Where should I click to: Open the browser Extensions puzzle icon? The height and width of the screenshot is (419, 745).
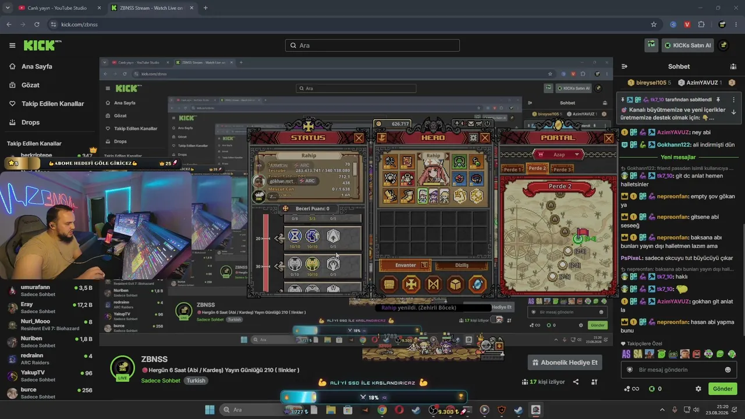(x=701, y=24)
